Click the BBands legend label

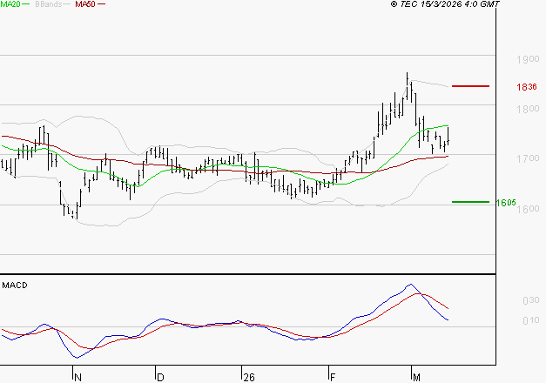tap(49, 4)
